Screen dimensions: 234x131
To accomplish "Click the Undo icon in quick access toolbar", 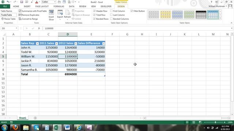I will (8, 2).
